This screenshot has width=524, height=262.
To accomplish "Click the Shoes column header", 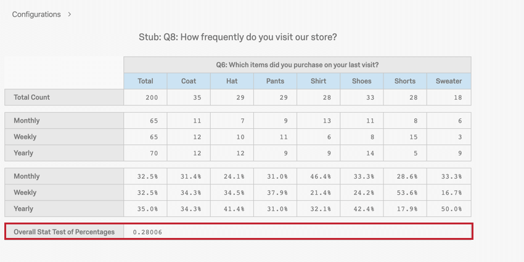I will [362, 81].
